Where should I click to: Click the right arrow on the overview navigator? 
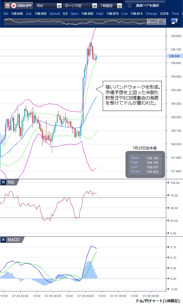click(164, 22)
